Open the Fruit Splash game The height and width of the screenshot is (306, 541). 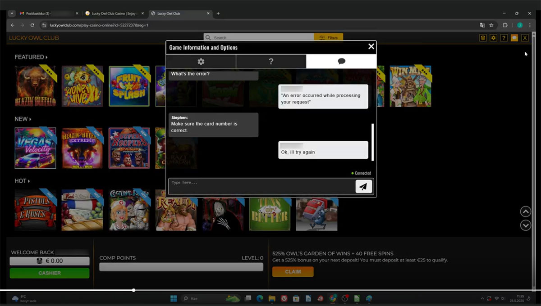coord(129,86)
